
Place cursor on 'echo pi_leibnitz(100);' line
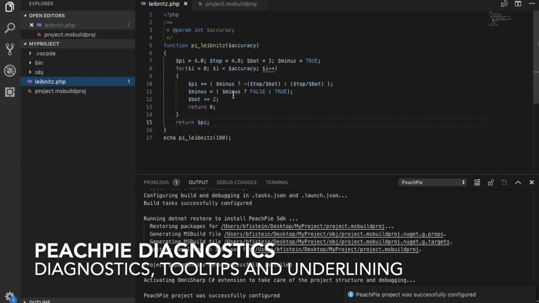click(x=197, y=138)
